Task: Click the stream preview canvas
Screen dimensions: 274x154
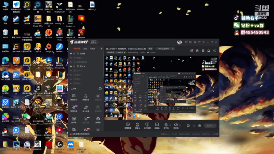Action: tap(161, 88)
